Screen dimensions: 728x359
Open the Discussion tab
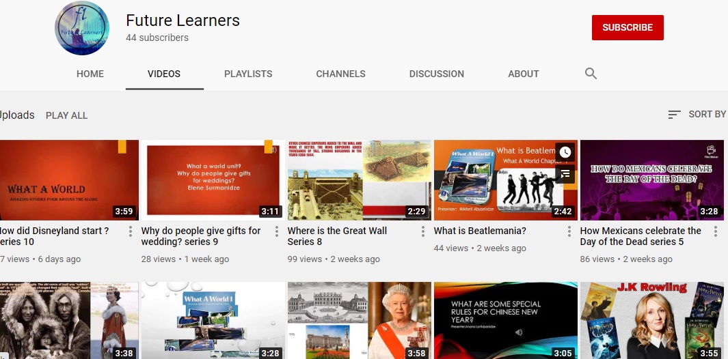tap(436, 74)
